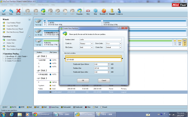Click left handle arrow of size bar

(x=65, y=58)
